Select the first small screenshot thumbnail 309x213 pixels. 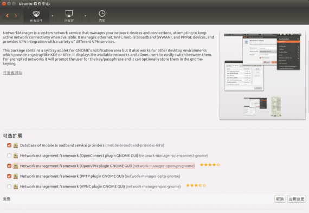coord(255,106)
